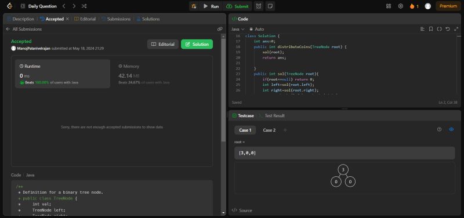Click the Editorial button under Accepted
The image size is (464, 218).
[163, 44]
